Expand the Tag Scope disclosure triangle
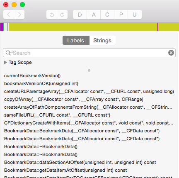Screen dimensions: 179x178 tap(5, 62)
